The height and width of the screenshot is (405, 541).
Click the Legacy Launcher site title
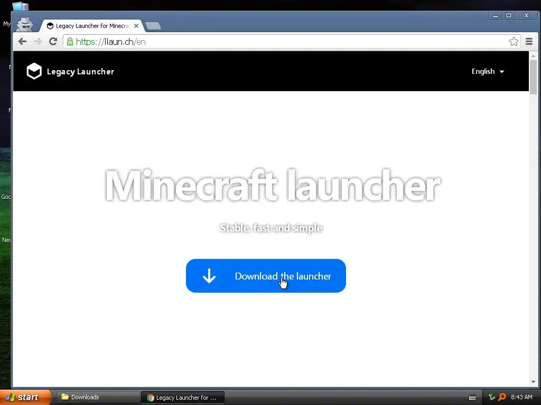pyautogui.click(x=80, y=72)
